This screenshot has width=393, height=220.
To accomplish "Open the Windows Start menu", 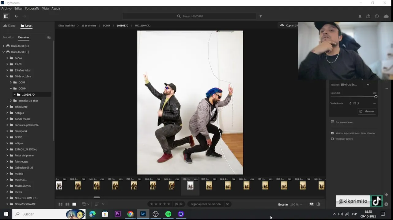I will click(6, 214).
